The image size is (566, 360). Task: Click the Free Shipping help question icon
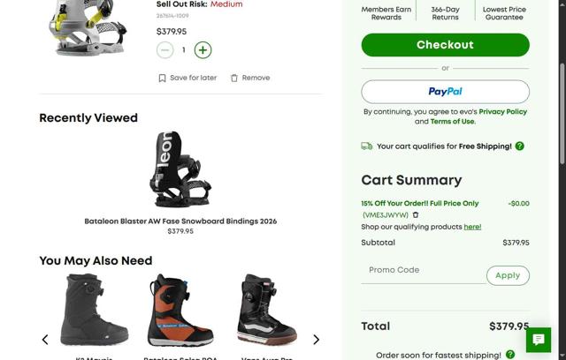520,146
